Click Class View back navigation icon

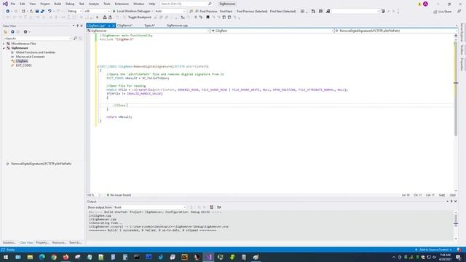12,32
